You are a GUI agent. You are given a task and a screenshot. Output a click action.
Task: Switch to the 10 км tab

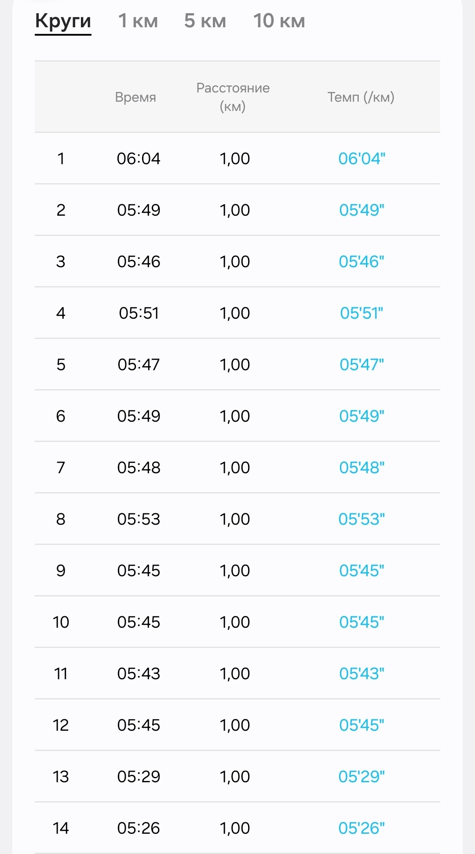point(279,21)
